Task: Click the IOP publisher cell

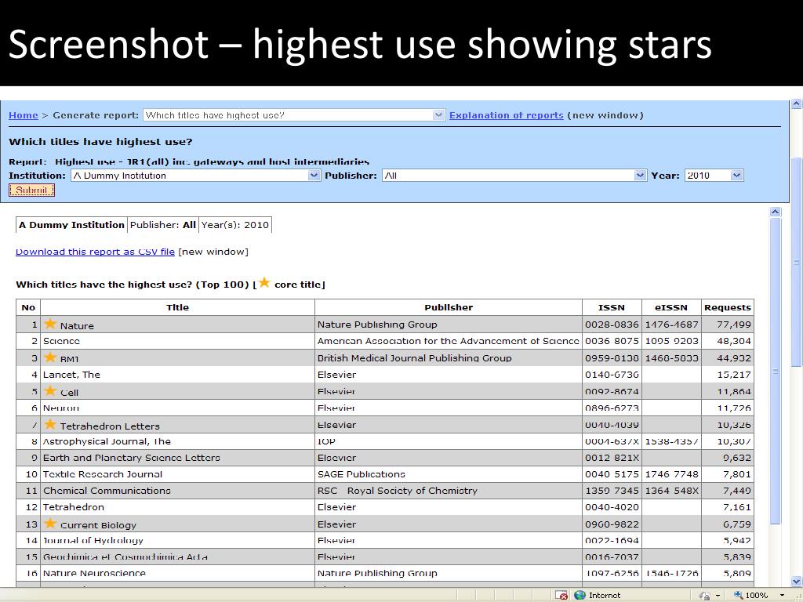Action: pos(449,441)
